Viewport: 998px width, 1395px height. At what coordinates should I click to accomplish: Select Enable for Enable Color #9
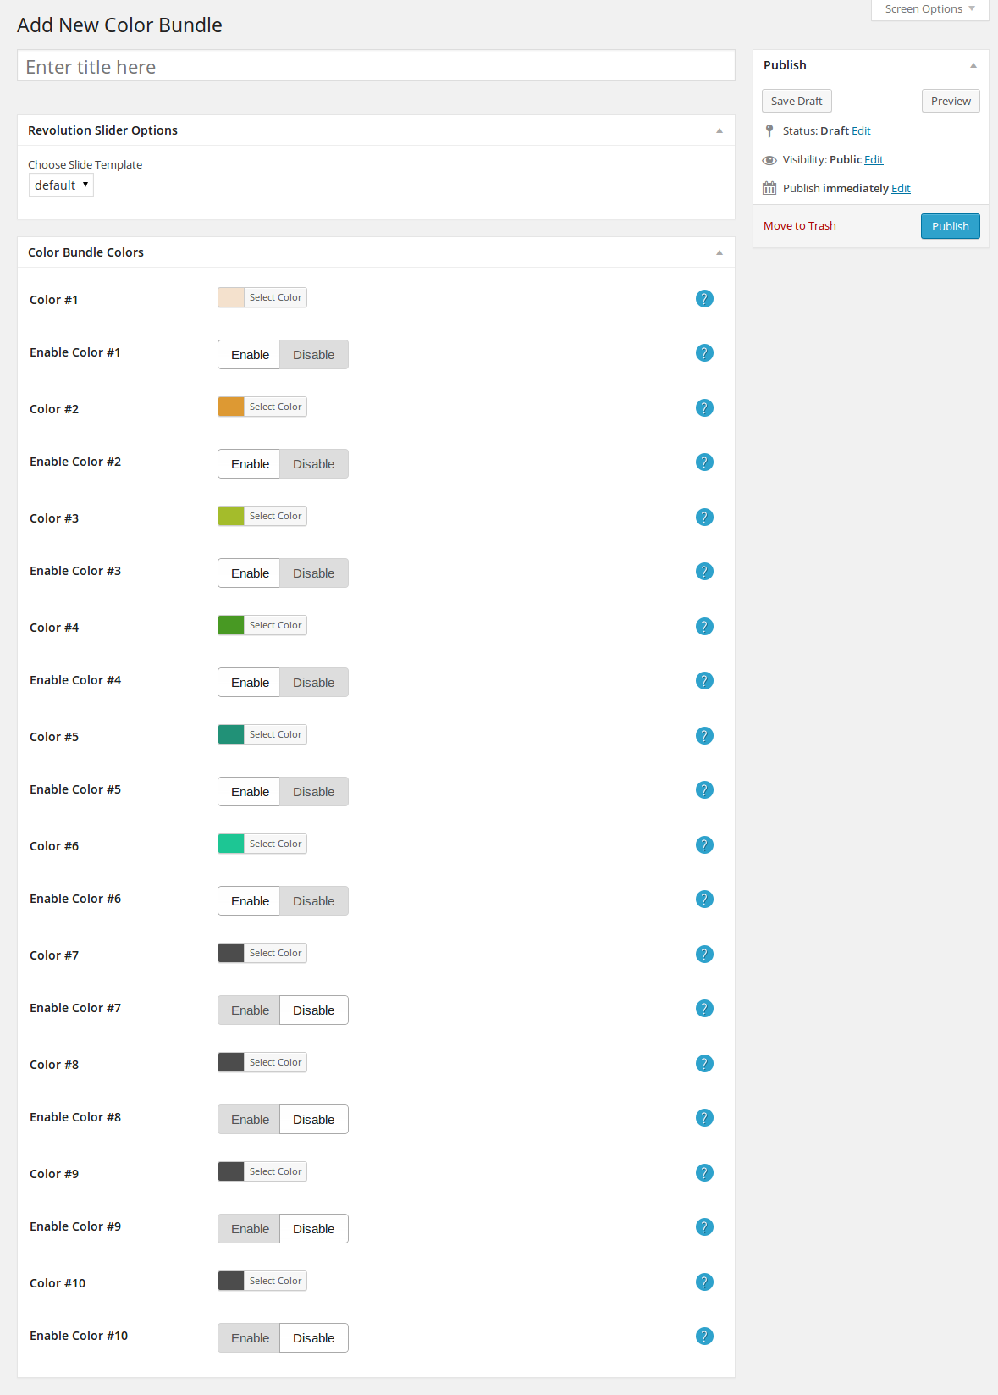point(249,1229)
